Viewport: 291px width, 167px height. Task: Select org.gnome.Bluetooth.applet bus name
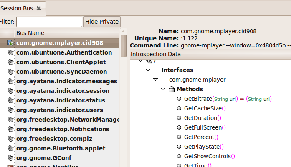pyautogui.click(x=61, y=148)
